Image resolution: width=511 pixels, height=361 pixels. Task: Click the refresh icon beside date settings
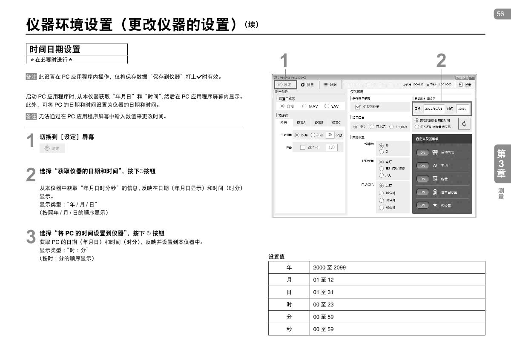coord(464,123)
